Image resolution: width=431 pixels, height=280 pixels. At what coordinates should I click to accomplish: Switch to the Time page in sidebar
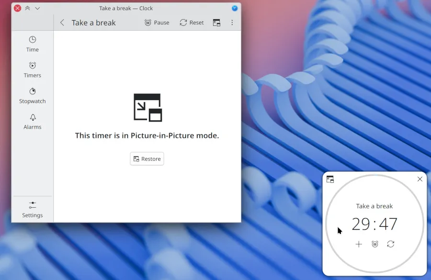pos(33,44)
